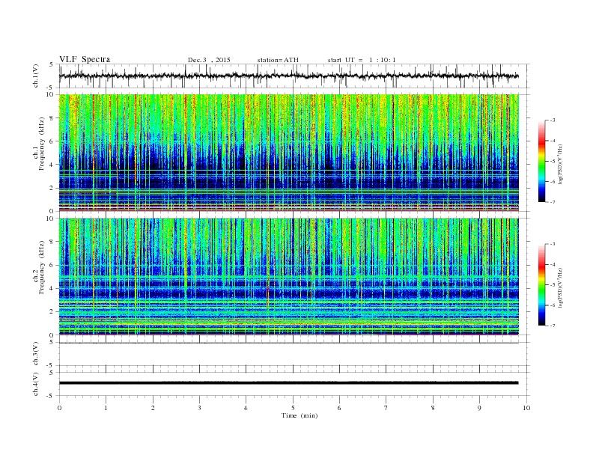Click the time axis tick label "9"
This screenshot has width=593, height=458.
coord(479,408)
